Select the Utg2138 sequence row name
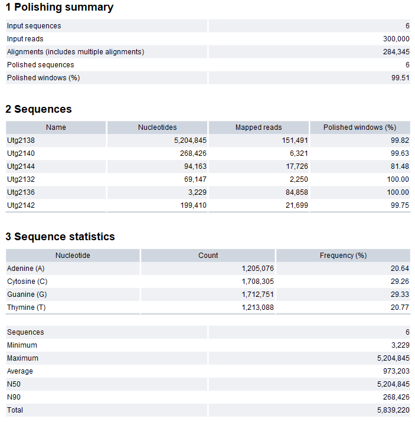The image size is (415, 422). tap(21, 140)
